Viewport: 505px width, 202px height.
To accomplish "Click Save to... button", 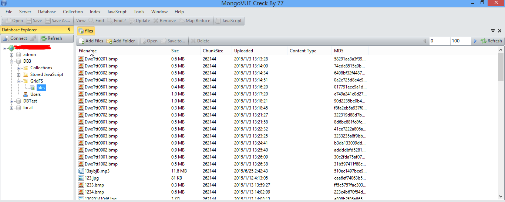I will pos(173,41).
